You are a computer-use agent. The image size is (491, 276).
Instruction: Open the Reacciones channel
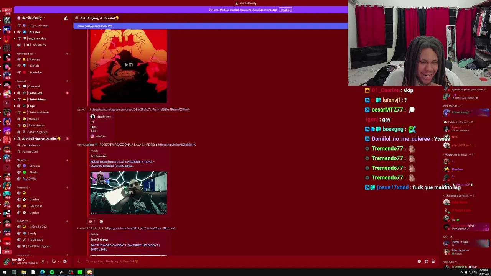(x=36, y=125)
